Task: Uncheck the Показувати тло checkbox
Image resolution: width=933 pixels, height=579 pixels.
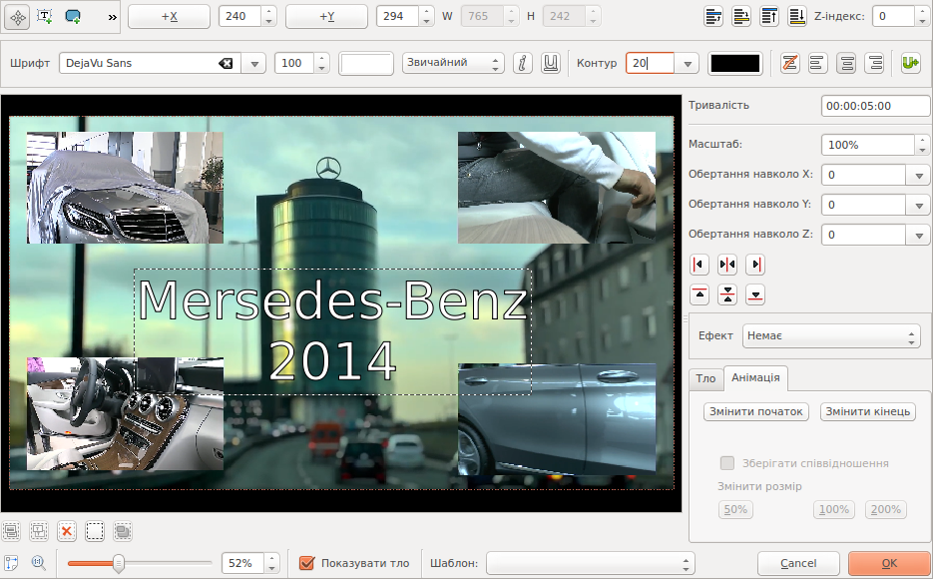Action: (x=306, y=563)
